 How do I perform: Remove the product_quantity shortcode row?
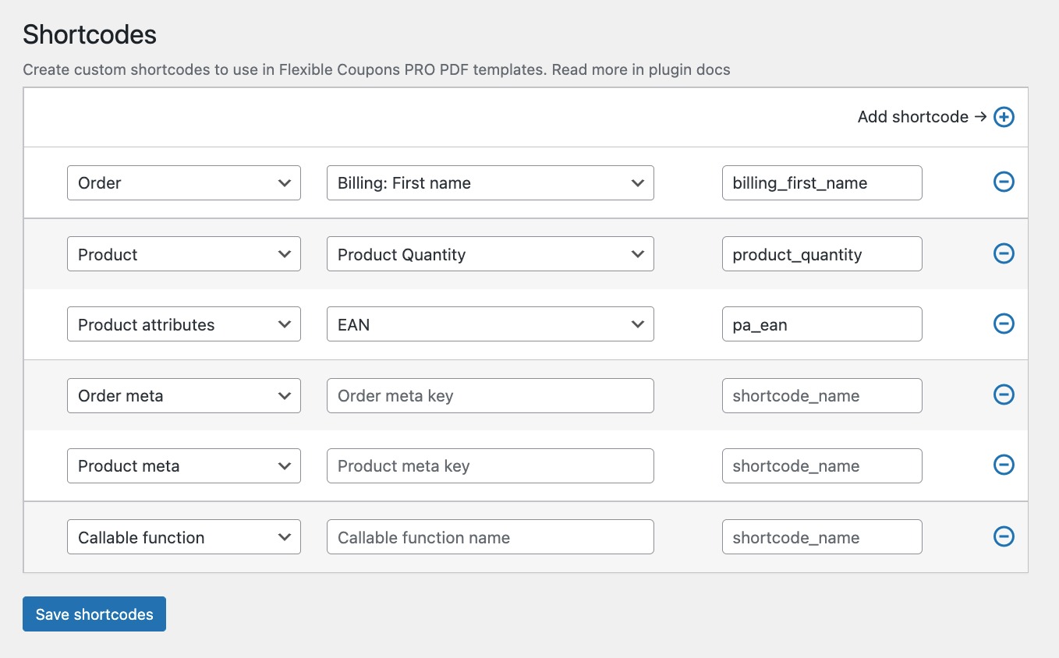coord(1004,253)
